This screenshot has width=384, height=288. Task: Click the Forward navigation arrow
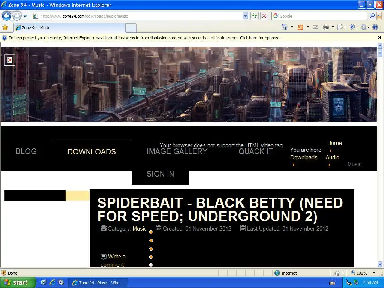17,16
